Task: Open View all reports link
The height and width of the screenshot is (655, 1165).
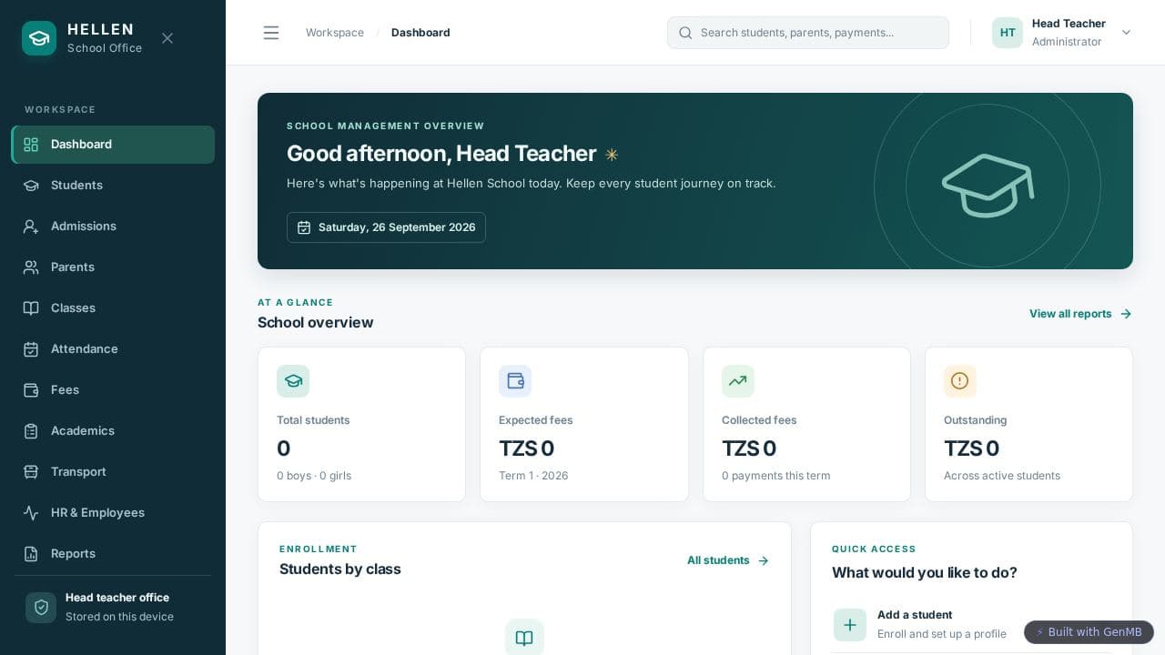Action: tap(1080, 314)
